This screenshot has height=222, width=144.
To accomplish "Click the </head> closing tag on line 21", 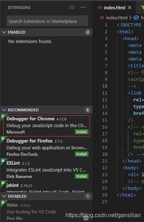I will point(132,161).
